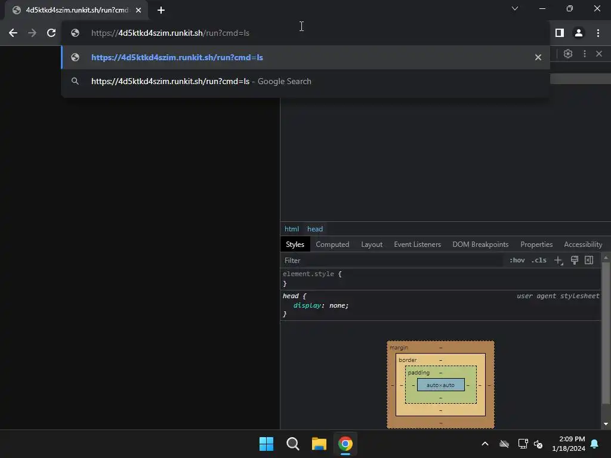Close the DevTools panel

(599, 54)
